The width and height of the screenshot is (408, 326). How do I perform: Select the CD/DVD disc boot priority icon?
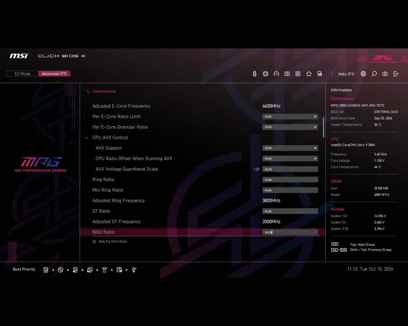point(61,270)
